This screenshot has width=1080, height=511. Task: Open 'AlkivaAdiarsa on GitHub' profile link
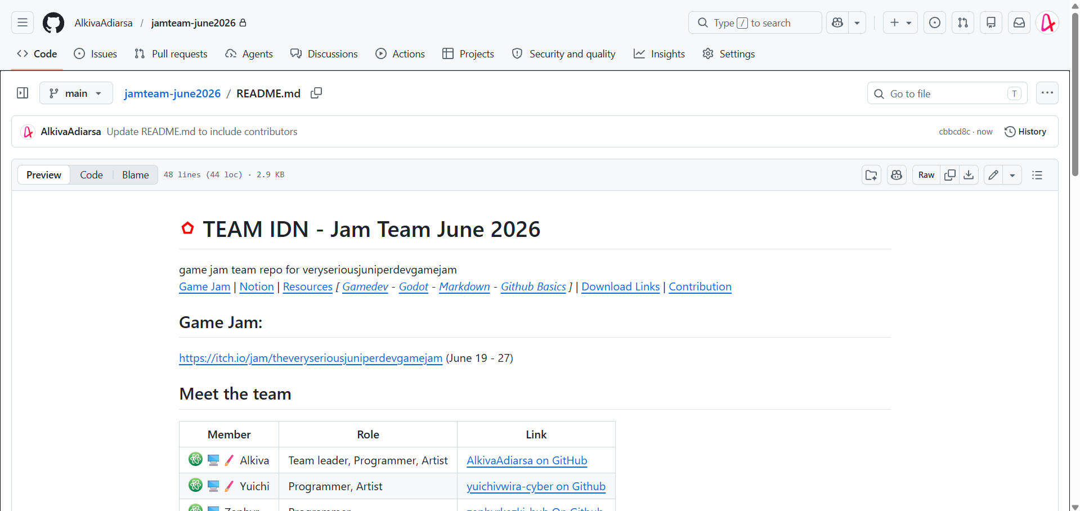click(x=527, y=460)
